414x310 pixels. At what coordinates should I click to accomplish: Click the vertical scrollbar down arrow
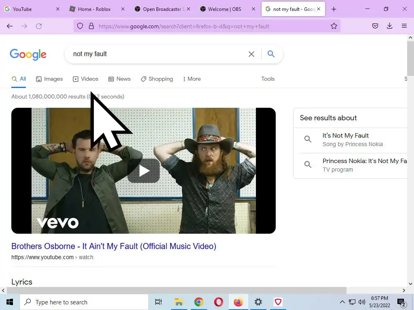click(410, 284)
